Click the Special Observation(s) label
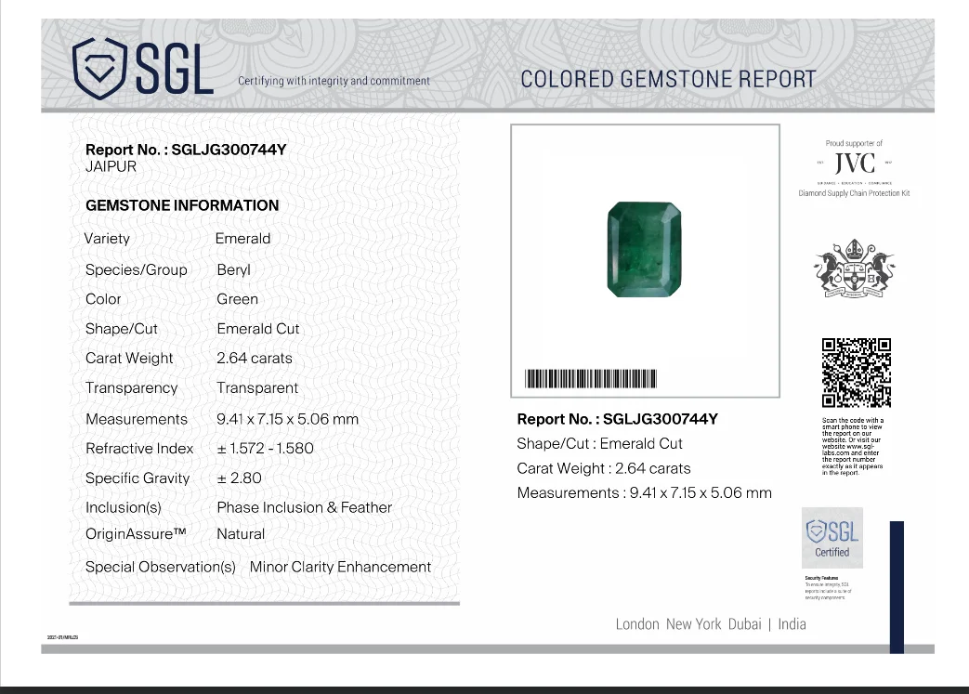The height and width of the screenshot is (694, 969). point(161,568)
